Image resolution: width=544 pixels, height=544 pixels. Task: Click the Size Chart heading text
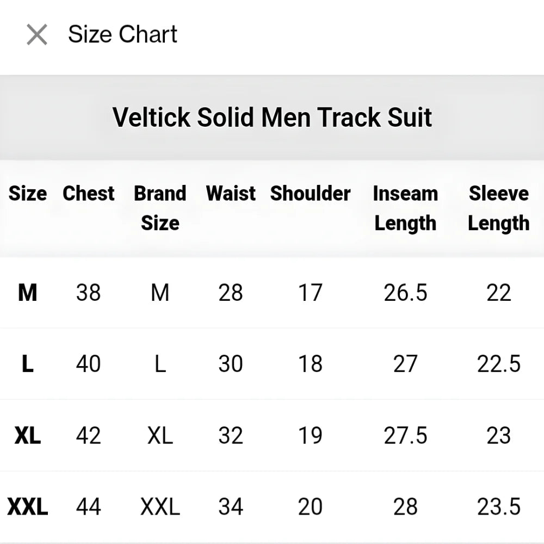click(x=122, y=34)
